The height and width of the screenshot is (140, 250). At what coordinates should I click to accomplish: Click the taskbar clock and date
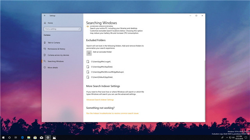[239, 137]
